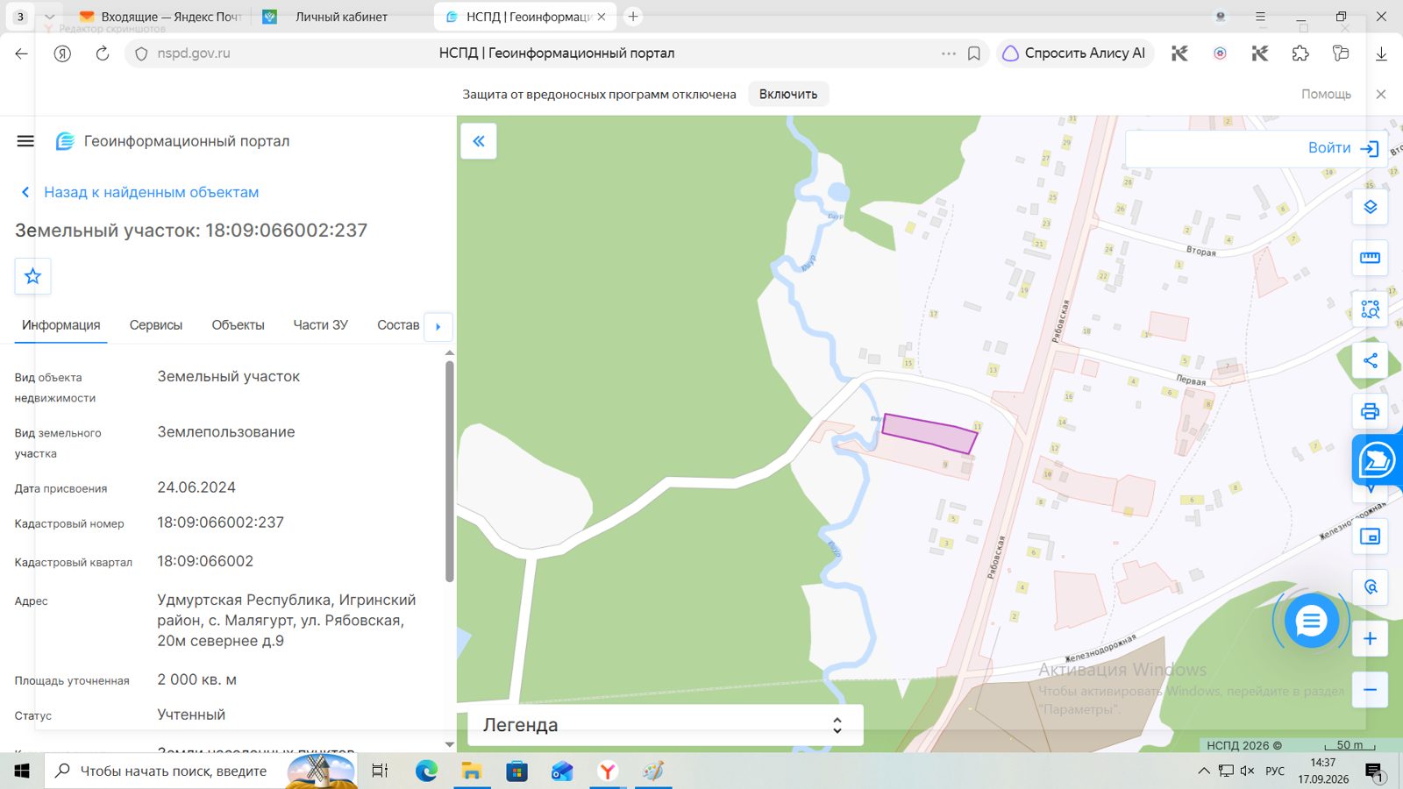This screenshot has width=1403, height=789.
Task: Click the Включить protection button
Action: point(788,94)
